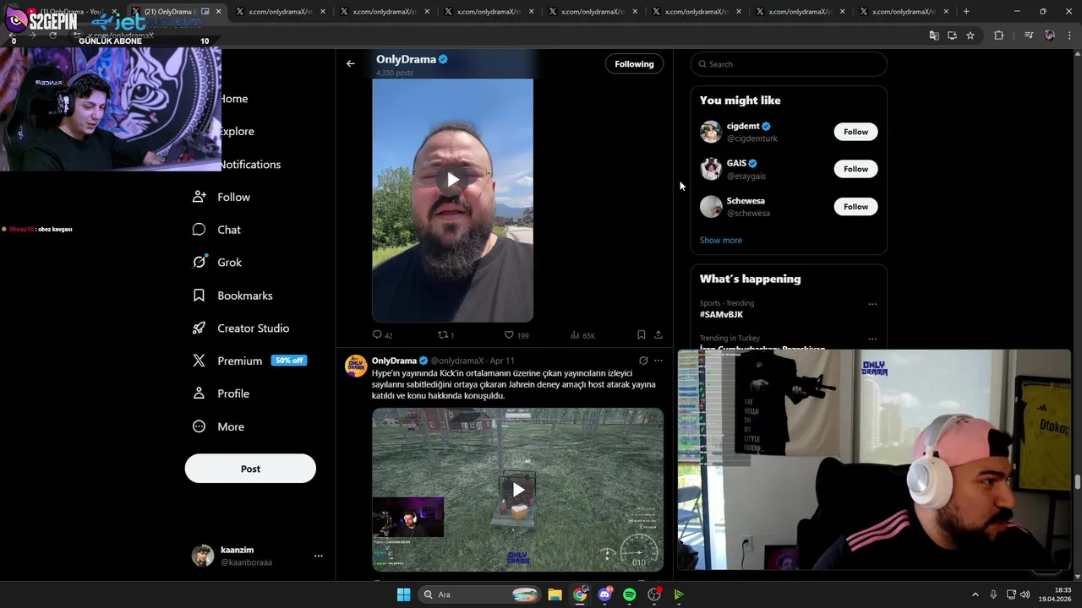The width and height of the screenshot is (1082, 608).
Task: Open the More menu in the sidebar
Action: (218, 426)
